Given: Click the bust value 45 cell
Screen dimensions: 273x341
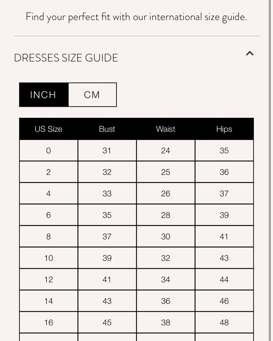Looking at the screenshot, I should tap(107, 323).
